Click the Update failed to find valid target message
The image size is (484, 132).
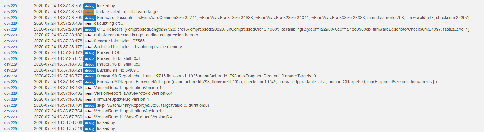point(127,12)
